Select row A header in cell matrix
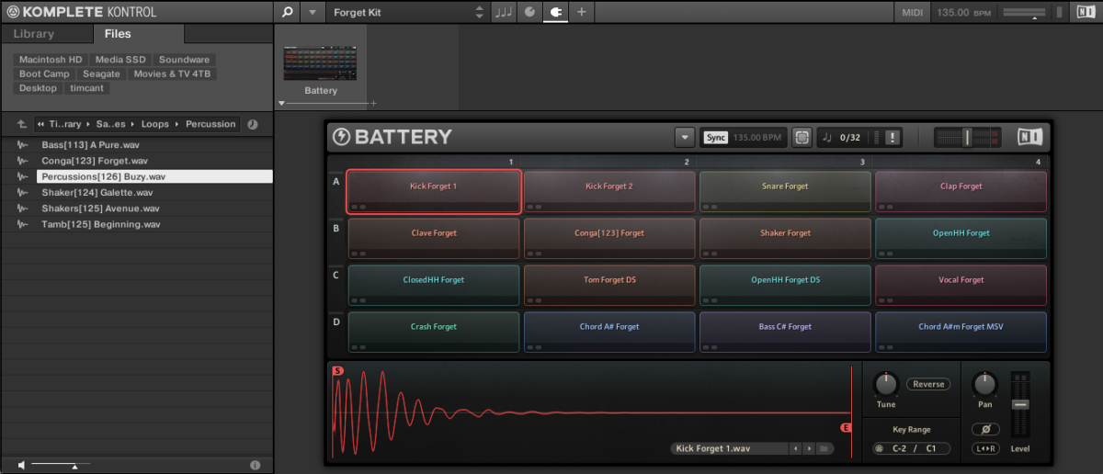The image size is (1103, 474). pos(335,181)
